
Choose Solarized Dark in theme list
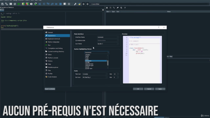click(x=96, y=64)
